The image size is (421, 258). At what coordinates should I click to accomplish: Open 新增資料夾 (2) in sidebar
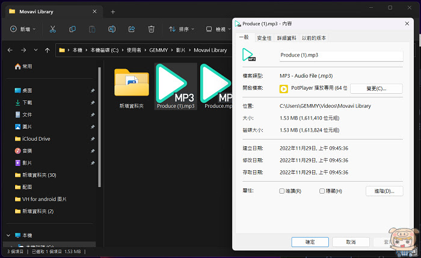(34, 211)
